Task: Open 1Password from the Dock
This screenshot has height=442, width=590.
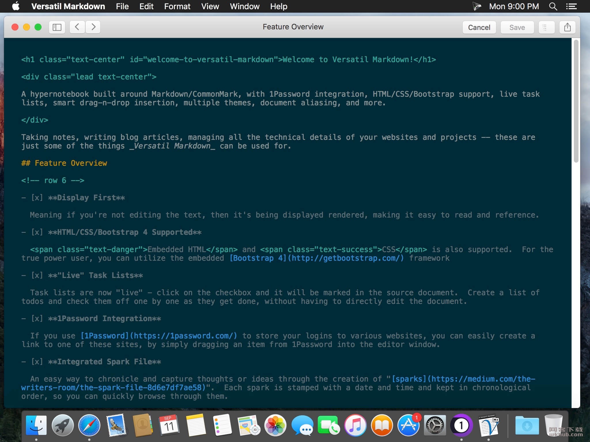Action: 462,425
